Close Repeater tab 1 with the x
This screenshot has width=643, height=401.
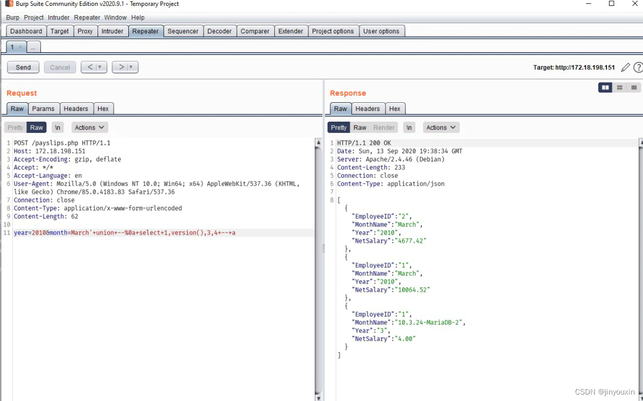20,47
